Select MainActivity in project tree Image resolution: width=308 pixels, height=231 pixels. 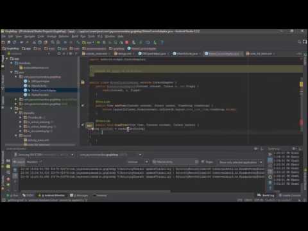(x=38, y=86)
